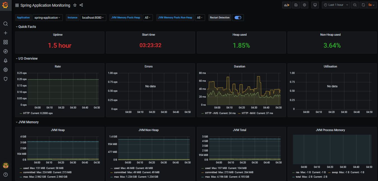The image size is (378, 181).
Task: Star the Spring Application Monitoring dashboard
Action: coord(75,5)
